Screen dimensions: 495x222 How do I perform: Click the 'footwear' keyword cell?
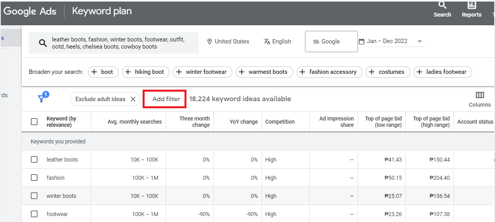click(57, 214)
